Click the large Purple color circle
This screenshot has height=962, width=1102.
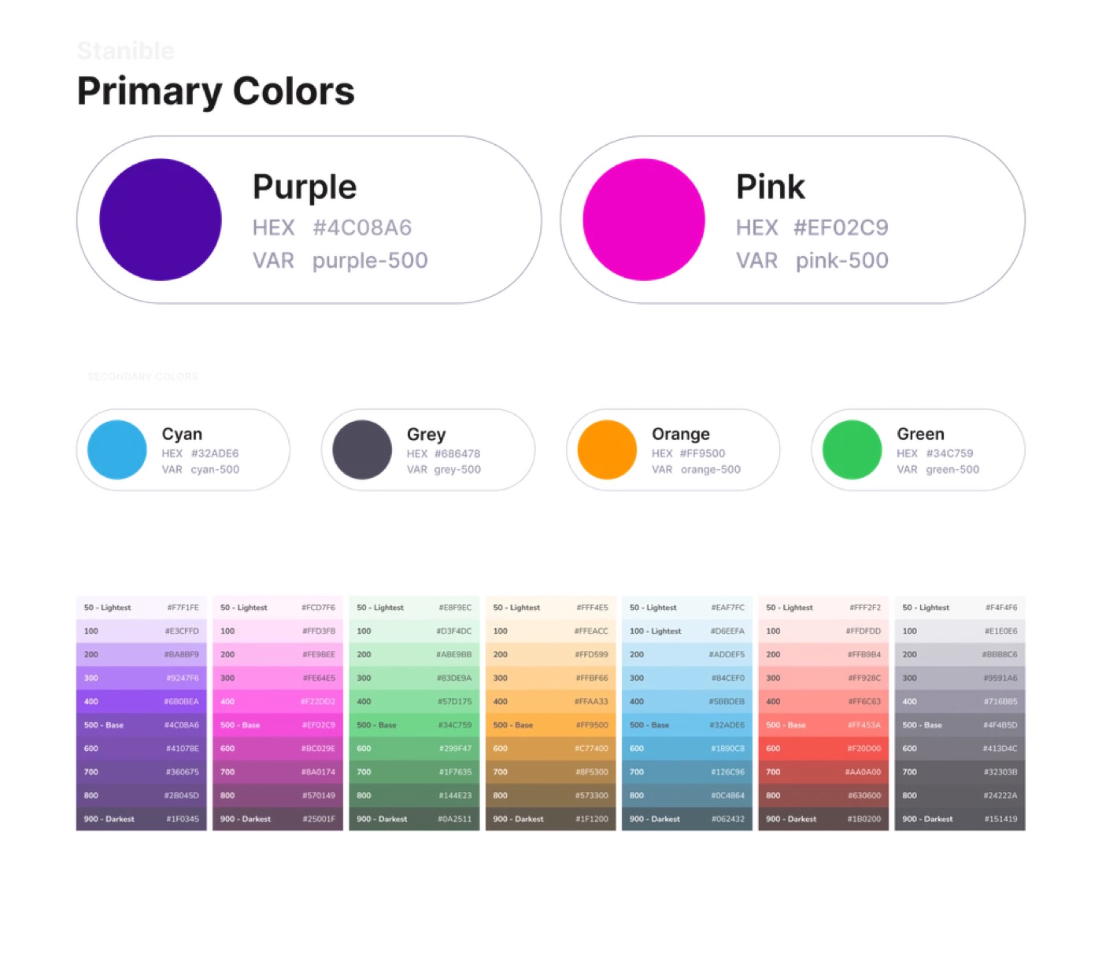pyautogui.click(x=161, y=220)
